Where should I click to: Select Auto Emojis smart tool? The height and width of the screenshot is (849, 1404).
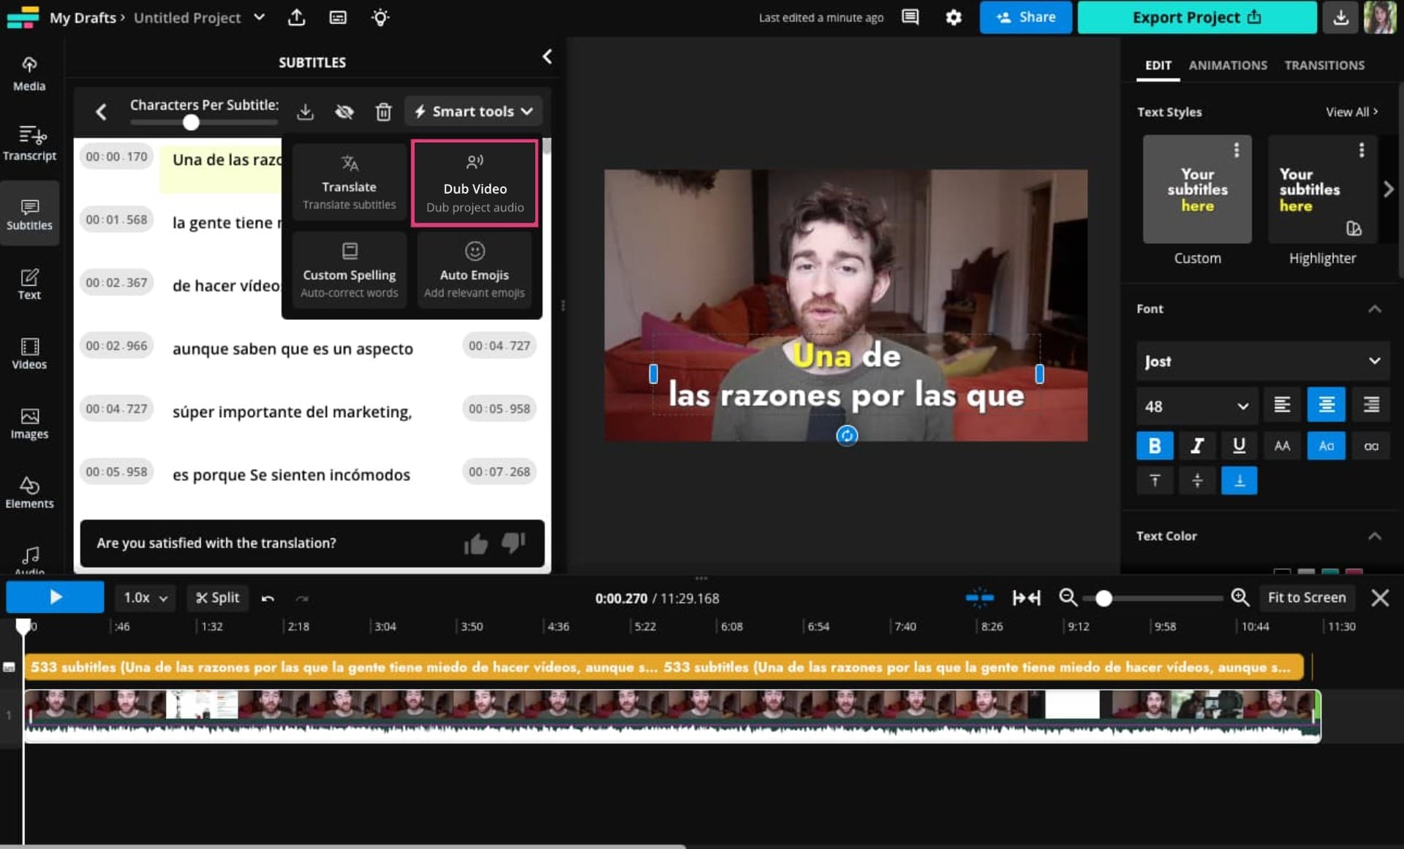[475, 270]
